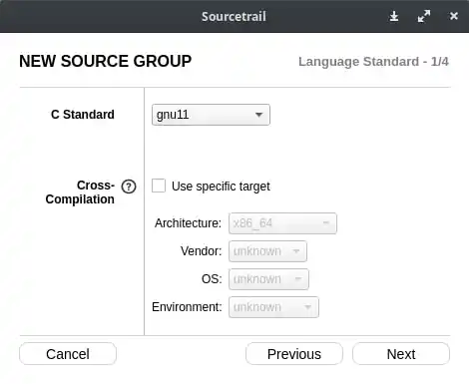Open the Vendor unknown dropdown
Screen dimensions: 469x384
click(x=267, y=251)
